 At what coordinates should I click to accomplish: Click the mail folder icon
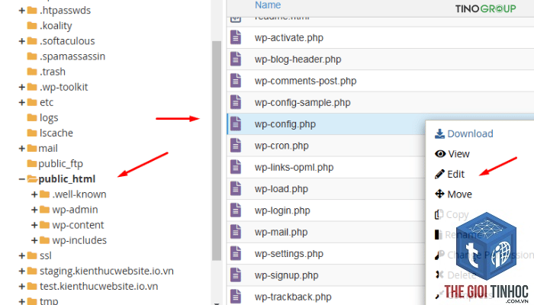[x=32, y=149]
